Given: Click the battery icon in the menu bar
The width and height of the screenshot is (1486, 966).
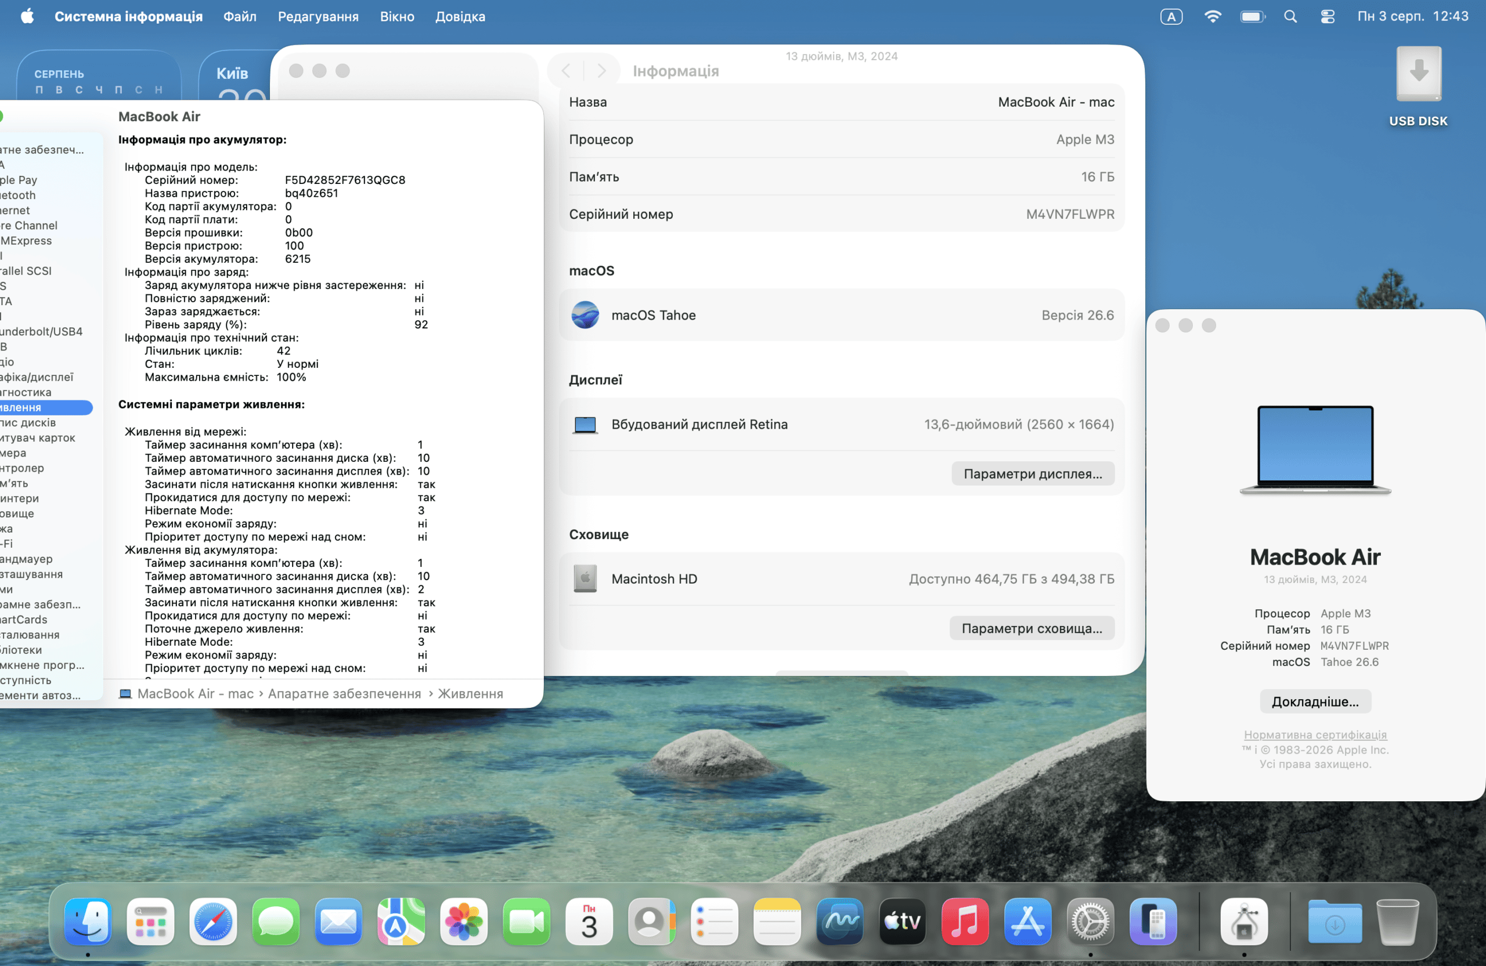Looking at the screenshot, I should pos(1253,16).
